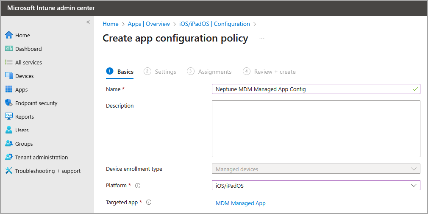Click the Home icon in sidebar
The image size is (428, 214).
pyautogui.click(x=9, y=35)
